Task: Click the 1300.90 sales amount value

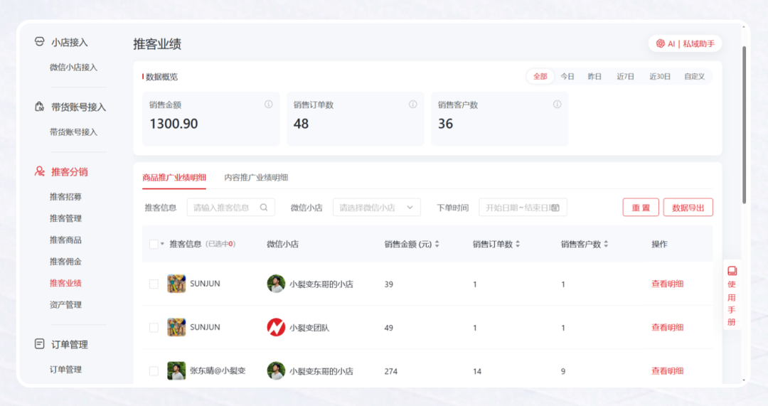Action: (174, 124)
